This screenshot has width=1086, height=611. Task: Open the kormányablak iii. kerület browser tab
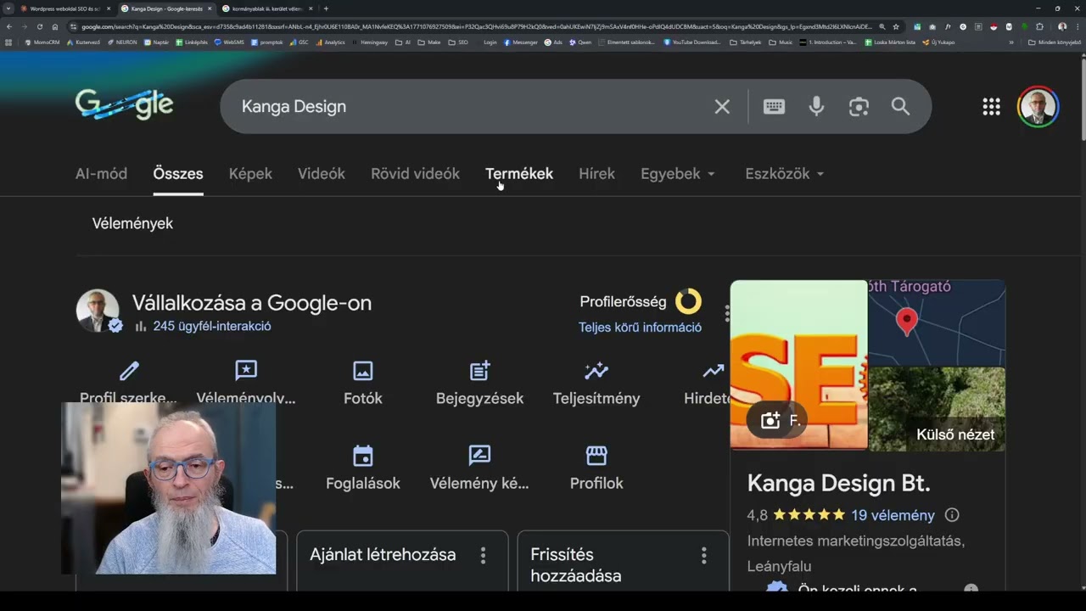coord(266,8)
